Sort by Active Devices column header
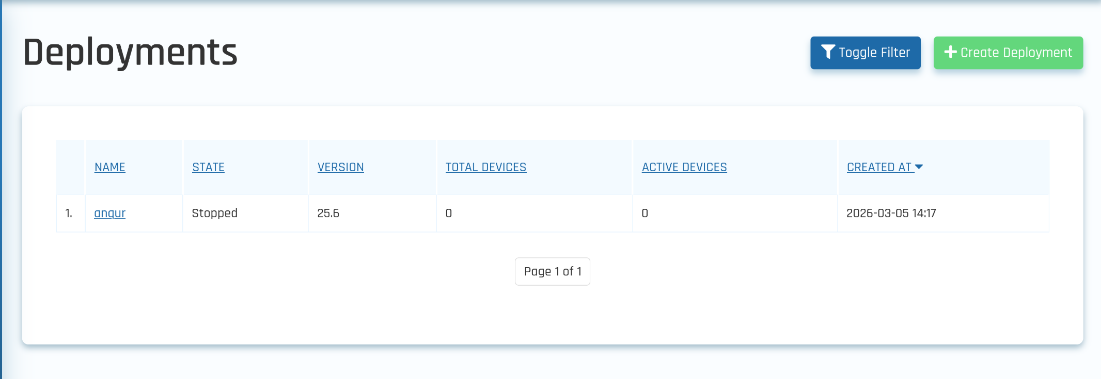The image size is (1101, 379). click(684, 167)
